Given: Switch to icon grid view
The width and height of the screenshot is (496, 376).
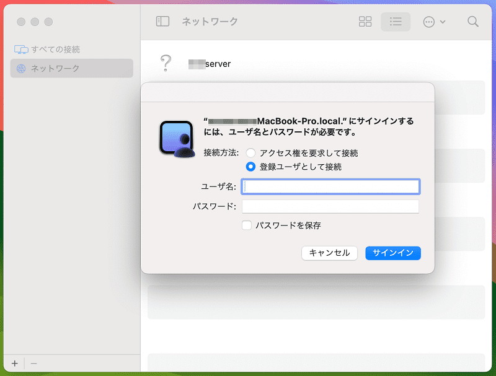Looking at the screenshot, I should point(365,22).
